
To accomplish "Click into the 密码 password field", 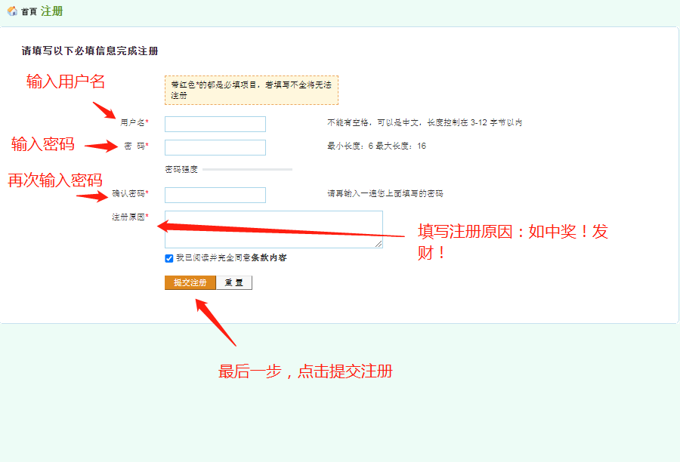I will tap(215, 147).
